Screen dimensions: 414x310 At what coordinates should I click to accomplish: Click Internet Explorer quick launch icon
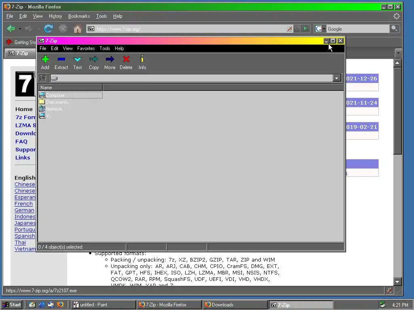tap(42, 305)
